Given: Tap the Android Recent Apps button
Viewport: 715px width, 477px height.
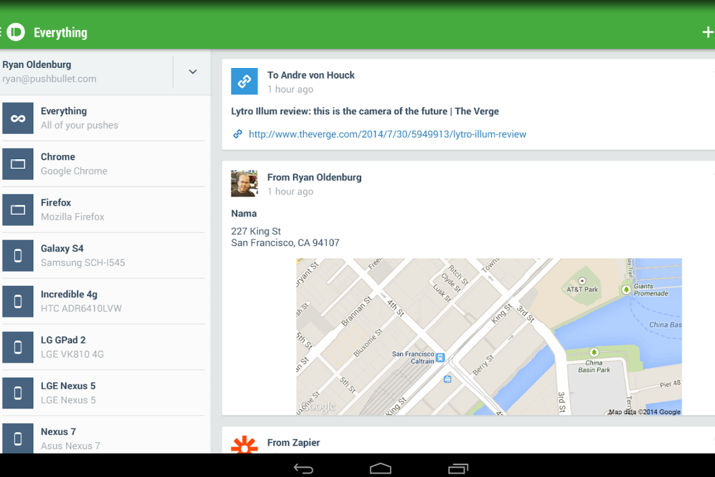Looking at the screenshot, I should 458,468.
